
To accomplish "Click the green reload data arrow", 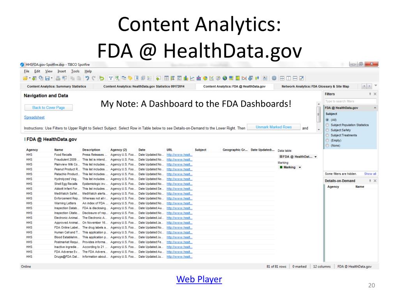I will click(x=102, y=78).
